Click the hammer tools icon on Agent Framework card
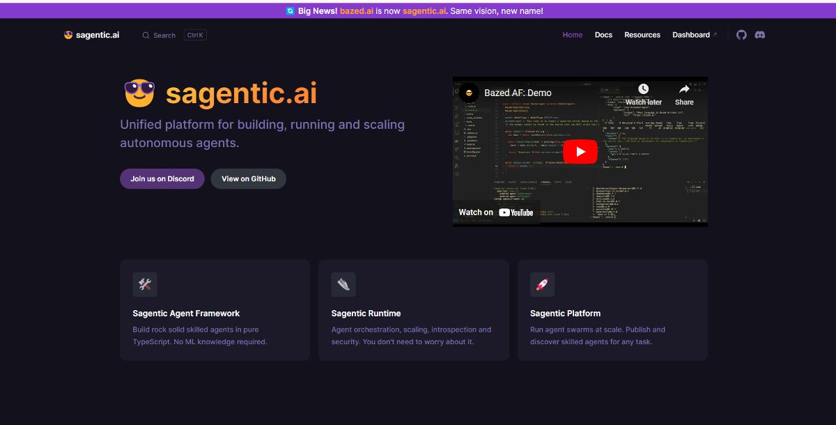 coord(146,284)
